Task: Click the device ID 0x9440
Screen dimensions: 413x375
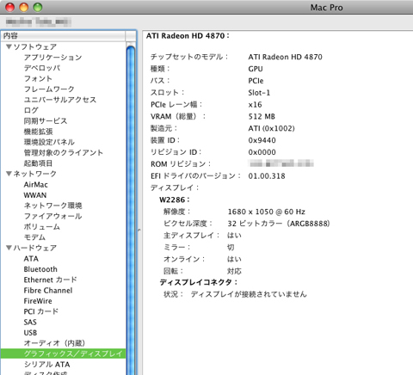Action: pyautogui.click(x=262, y=140)
